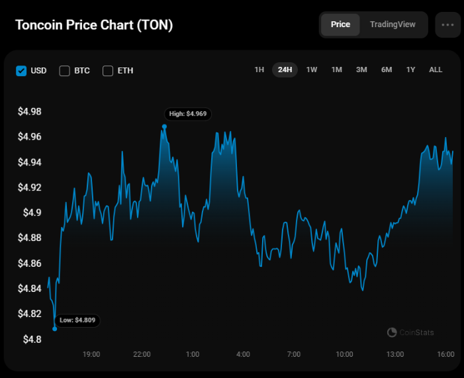Screen dimensions: 464x378
Task: Click the 22:00 time axis label
Action: (x=142, y=354)
